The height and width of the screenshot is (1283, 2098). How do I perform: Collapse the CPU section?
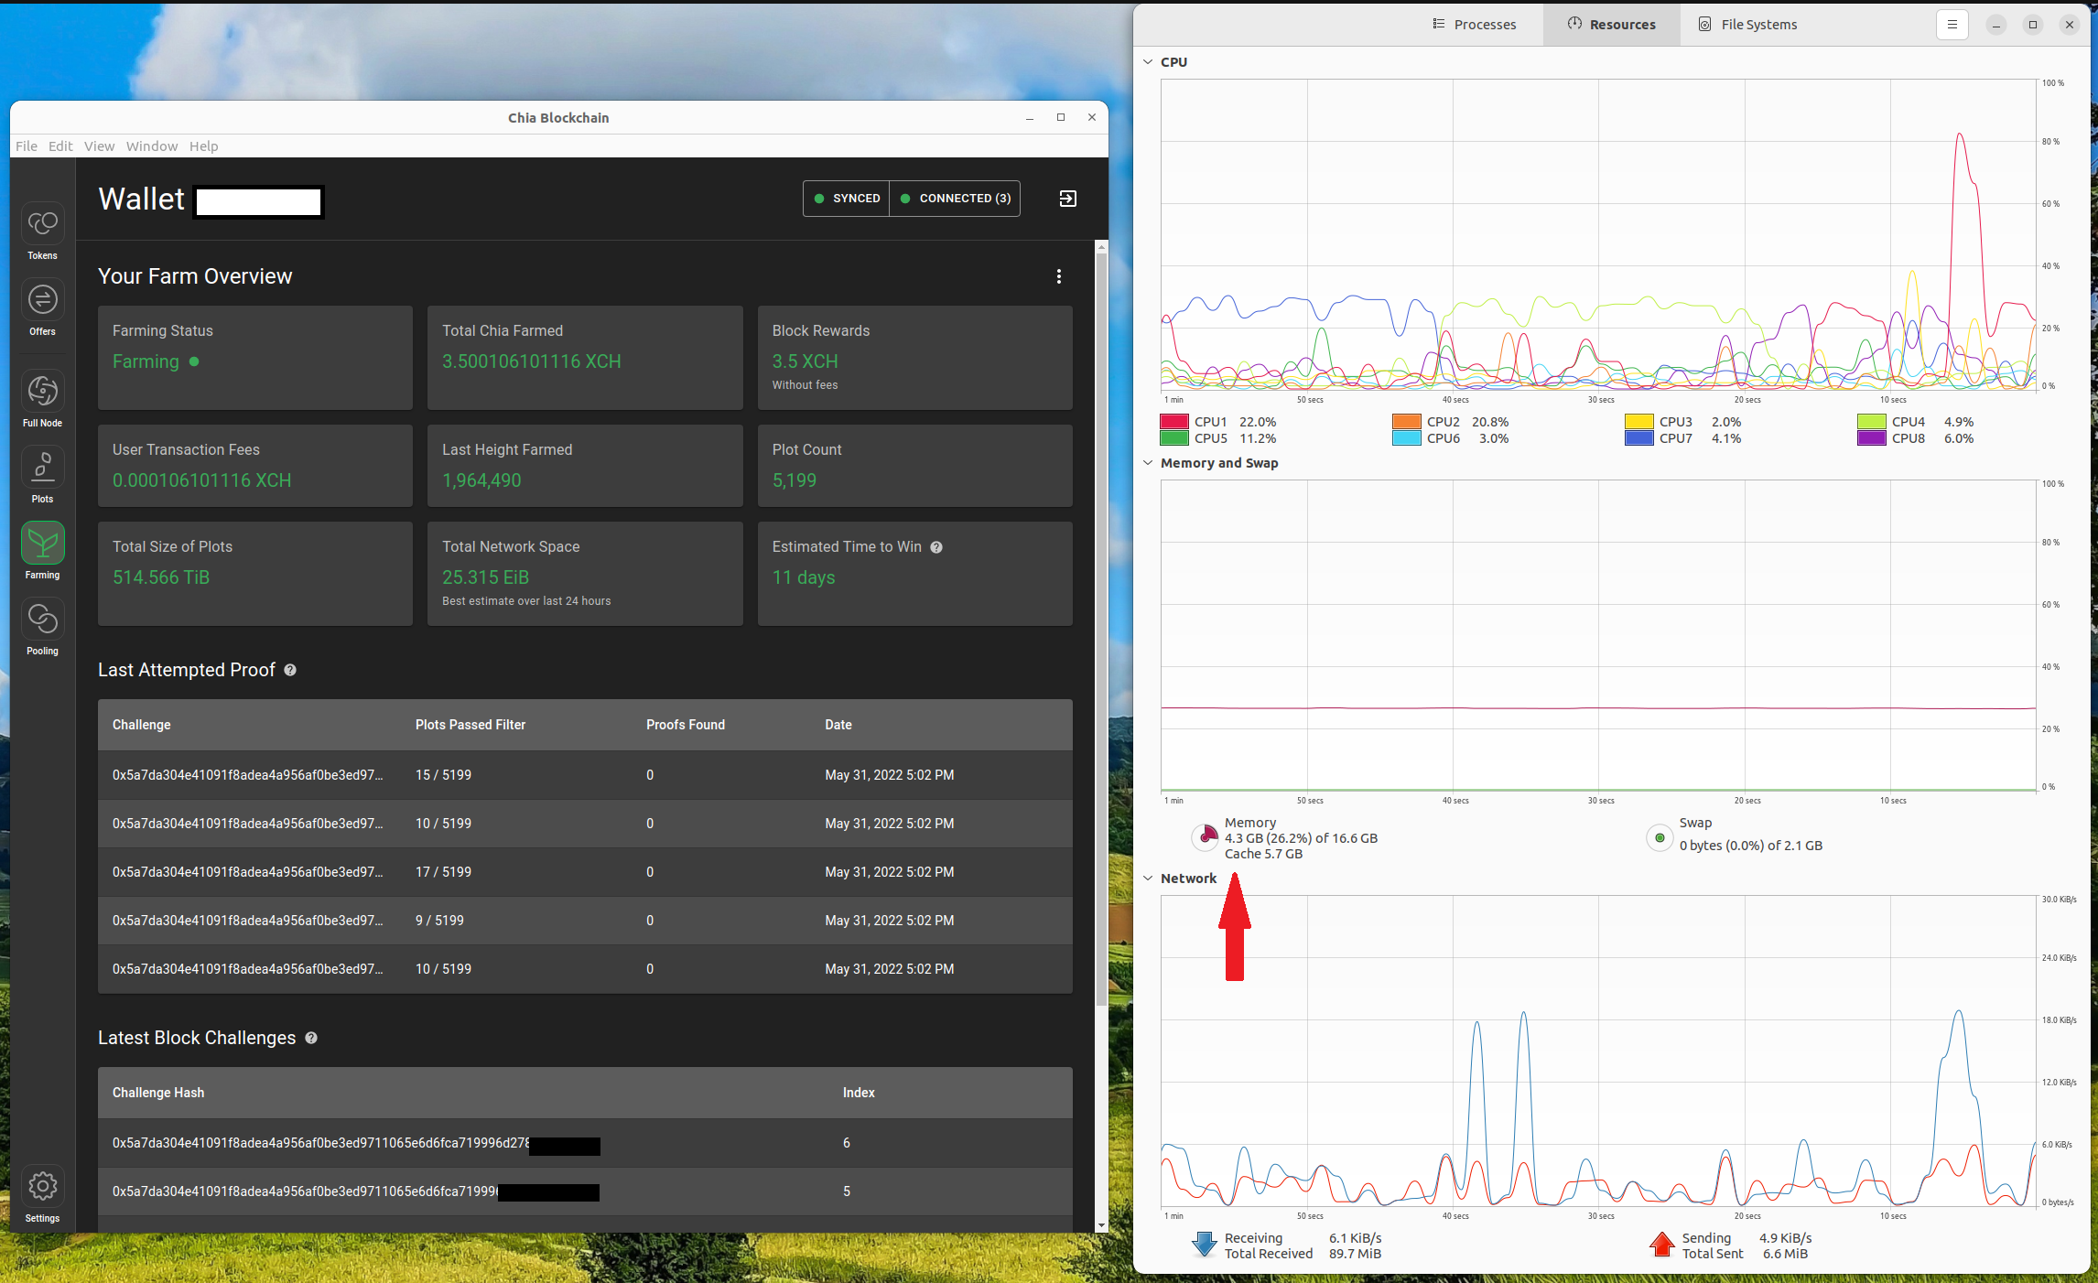(1148, 62)
